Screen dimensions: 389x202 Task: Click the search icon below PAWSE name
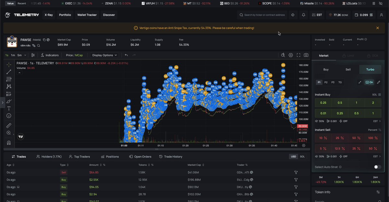coord(39,46)
